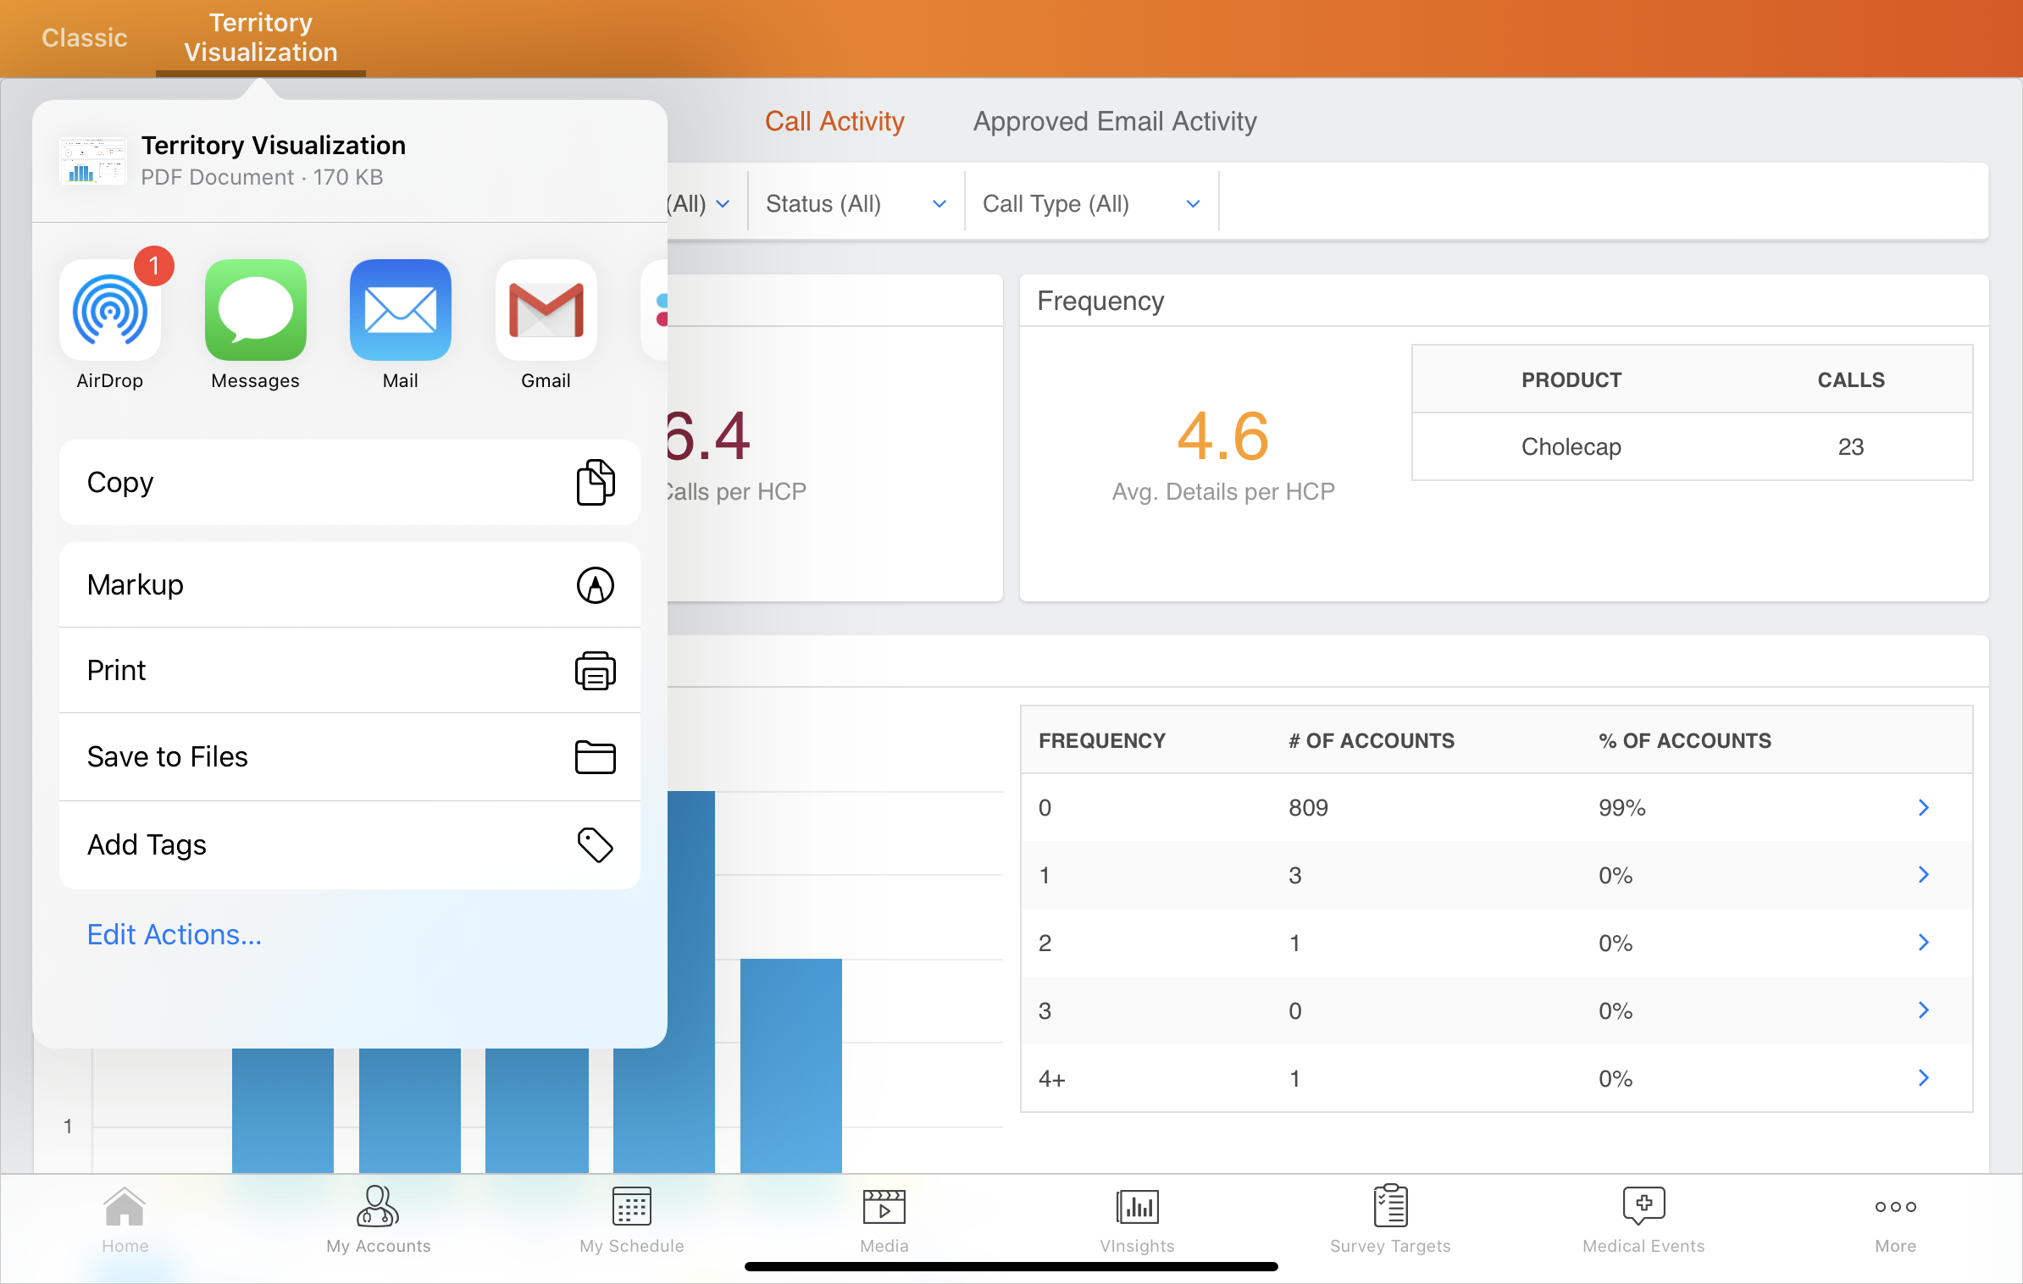
Task: Switch to the Classic tab
Action: click(85, 38)
